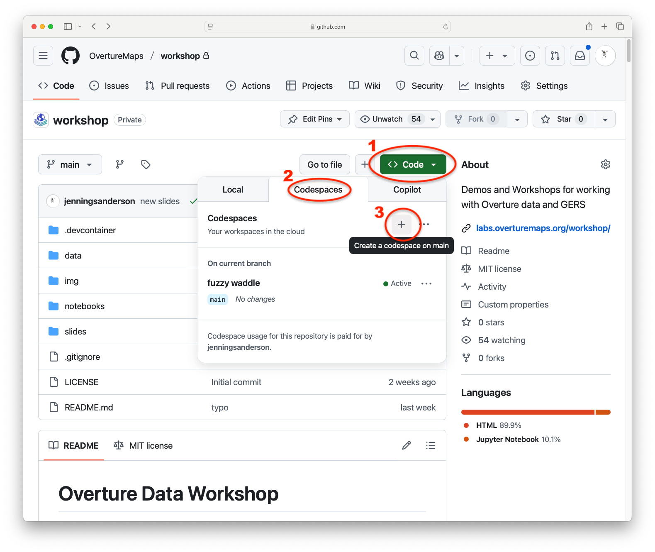Go back with Safari back arrow
655x552 pixels.
pos(94,27)
